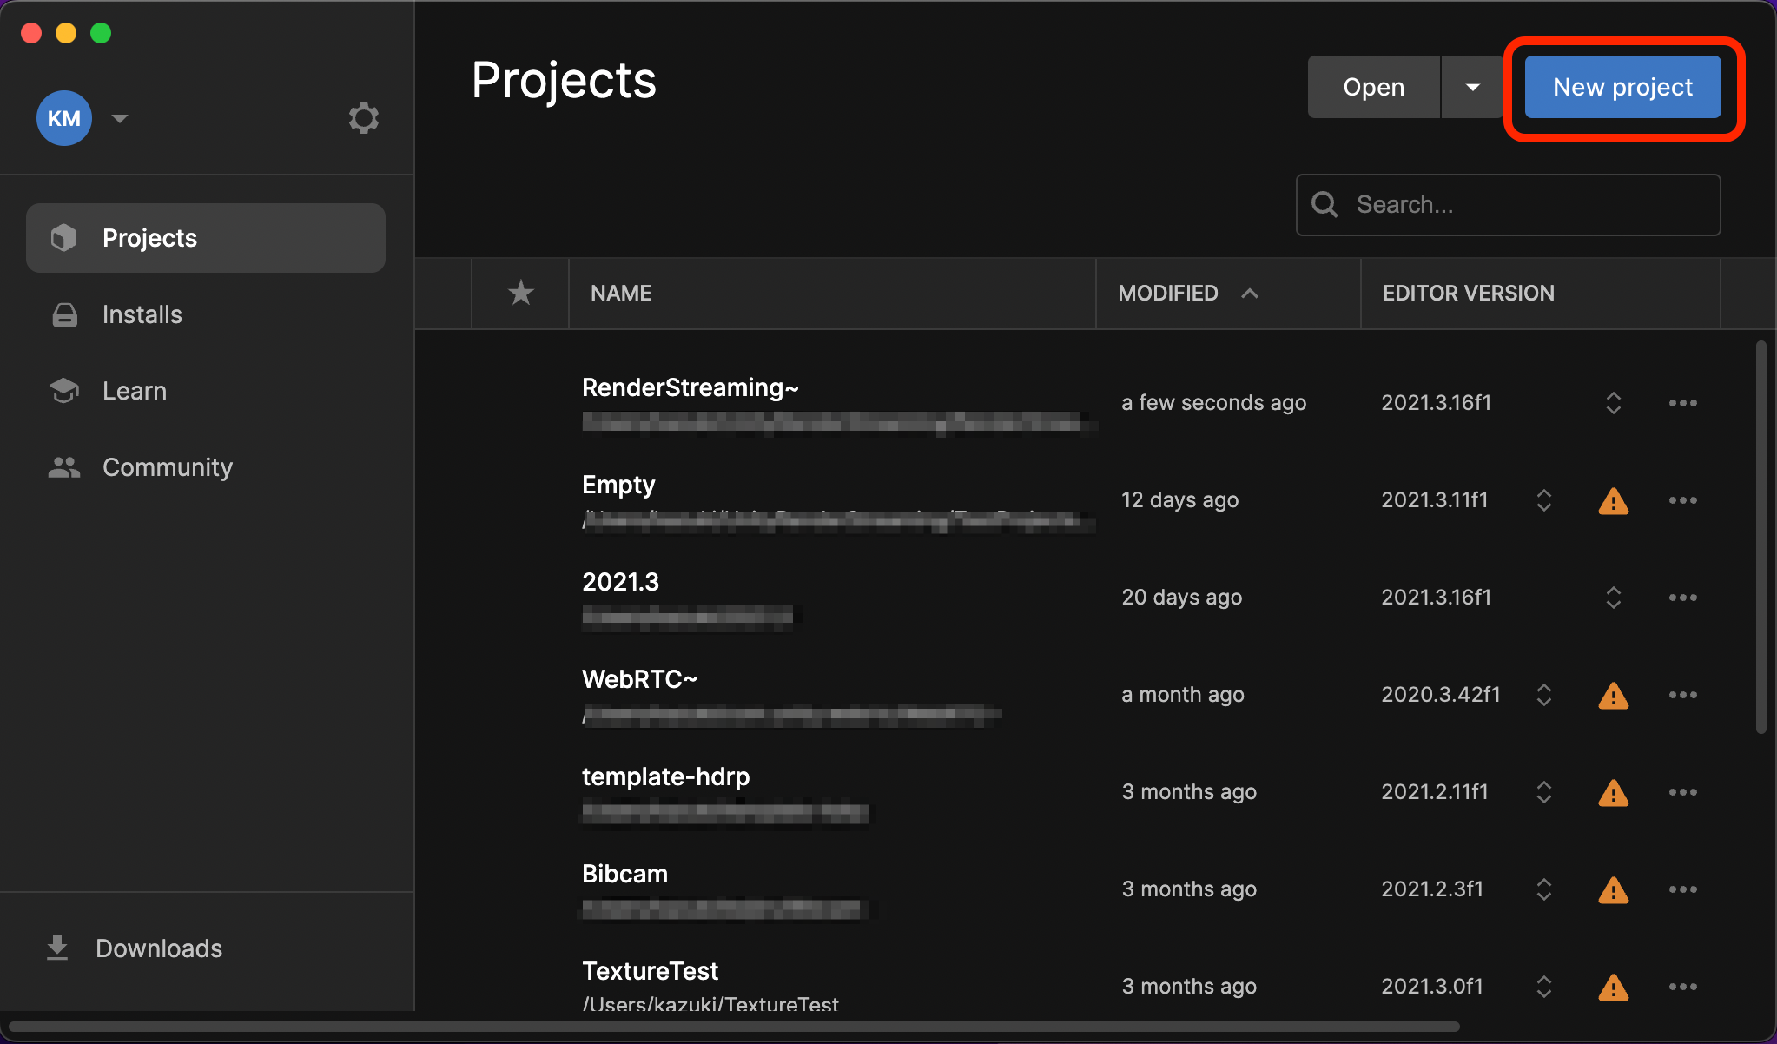Screen dimensions: 1777x1044
Task: Click the Empty project three-dot menu
Action: click(1684, 501)
